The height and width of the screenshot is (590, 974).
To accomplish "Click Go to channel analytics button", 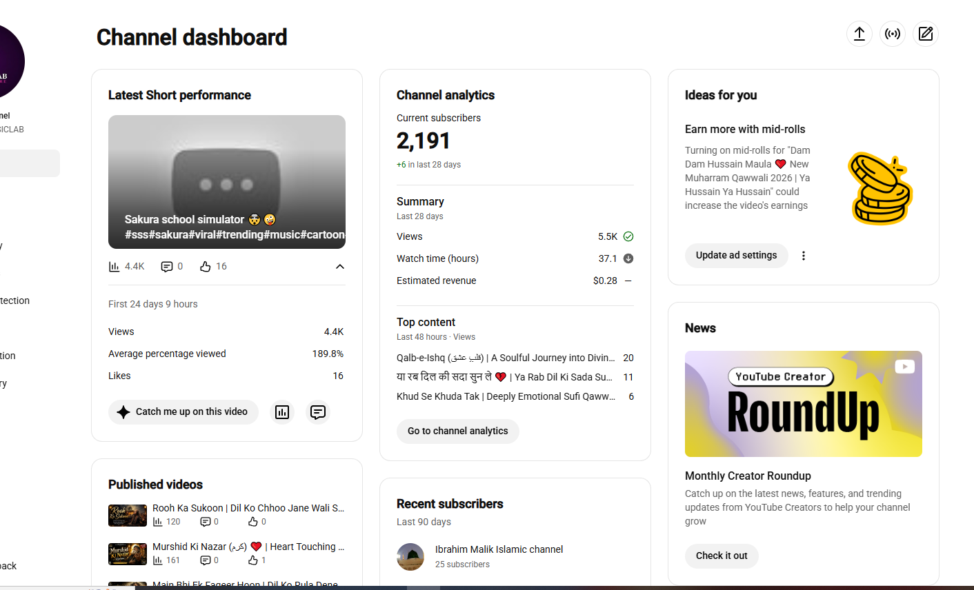I will pos(458,431).
